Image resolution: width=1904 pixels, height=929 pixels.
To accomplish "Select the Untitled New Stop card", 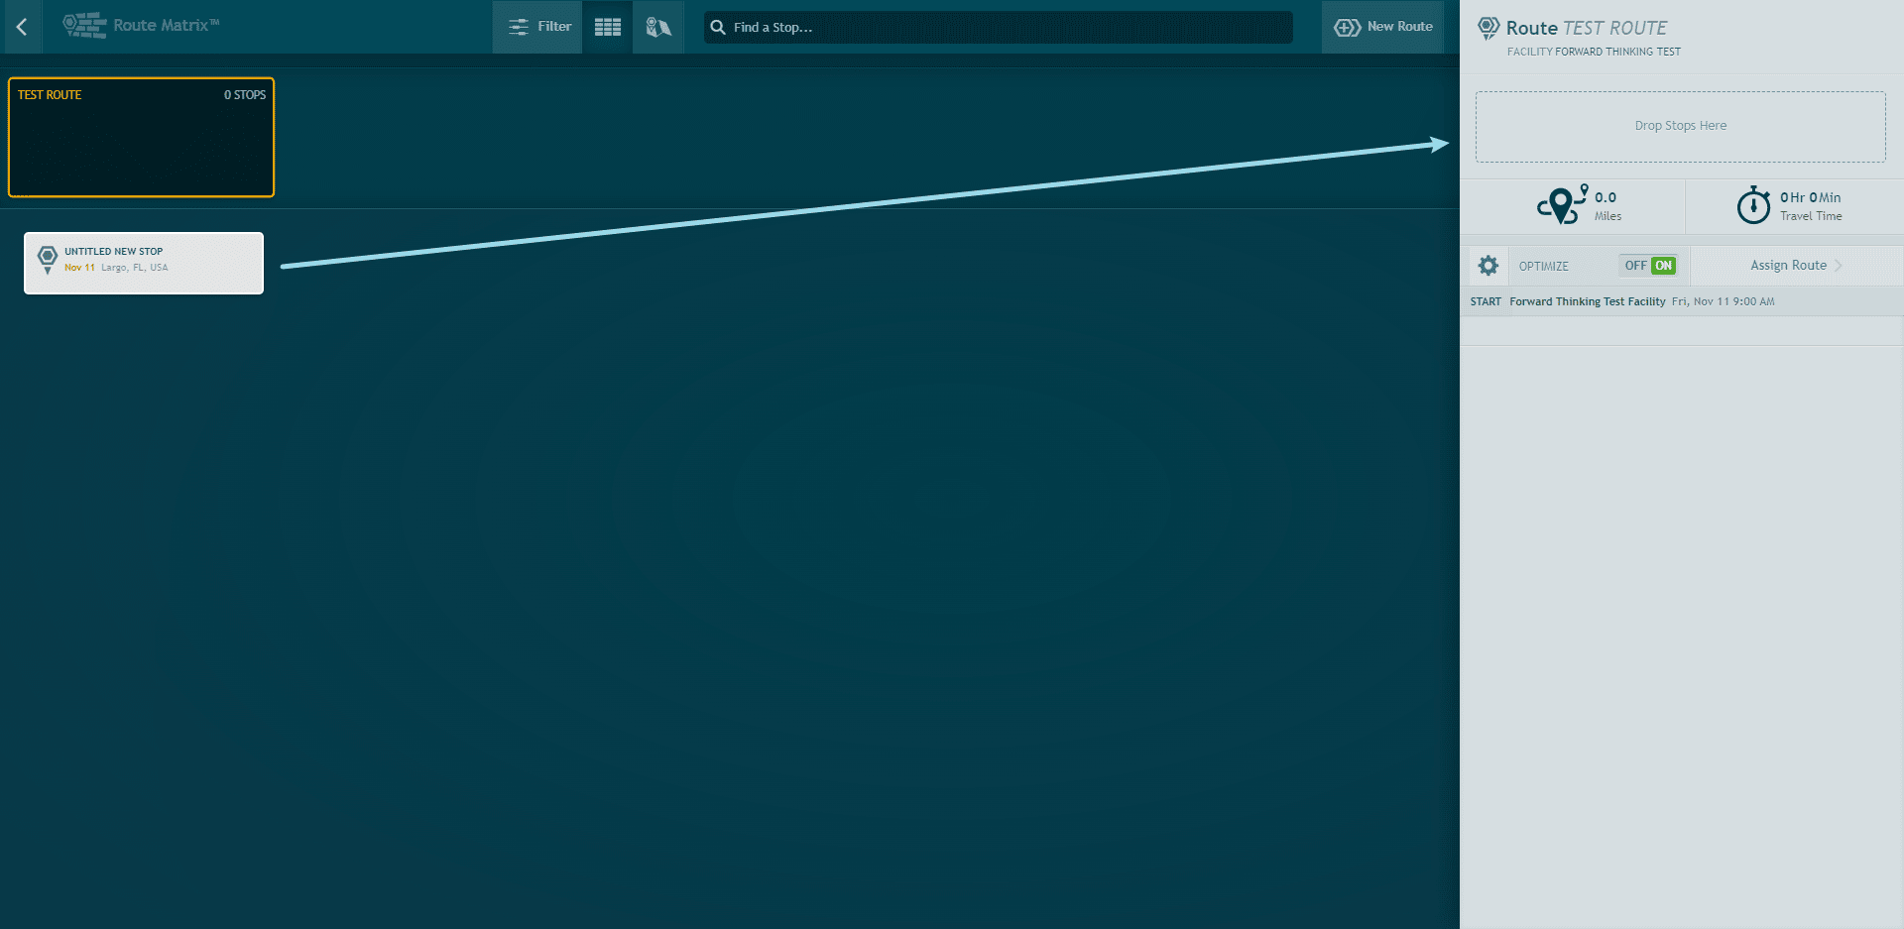I will tap(144, 263).
